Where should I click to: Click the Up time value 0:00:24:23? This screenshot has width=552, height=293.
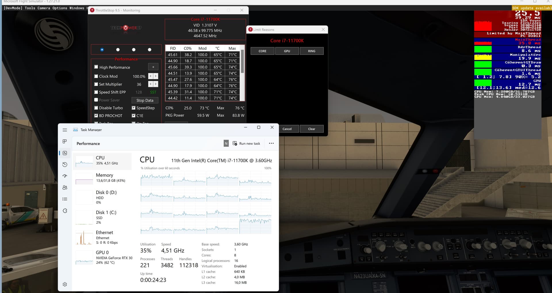[x=153, y=280]
